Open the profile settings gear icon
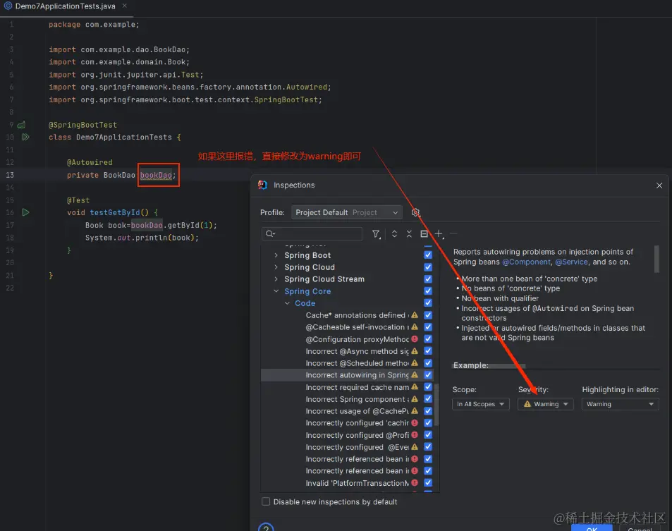Screen dimensions: 672x531 (415, 212)
